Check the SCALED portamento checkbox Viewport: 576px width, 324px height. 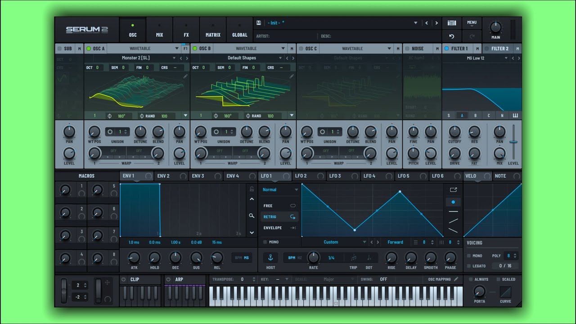coord(499,279)
